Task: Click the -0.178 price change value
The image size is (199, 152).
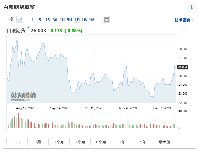Action: pyautogui.click(x=56, y=31)
